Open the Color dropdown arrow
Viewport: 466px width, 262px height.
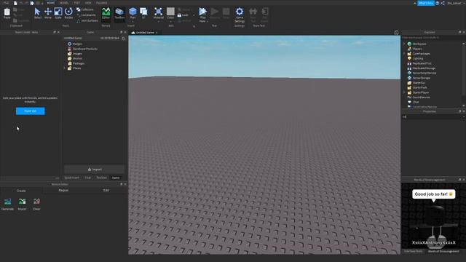(170, 22)
